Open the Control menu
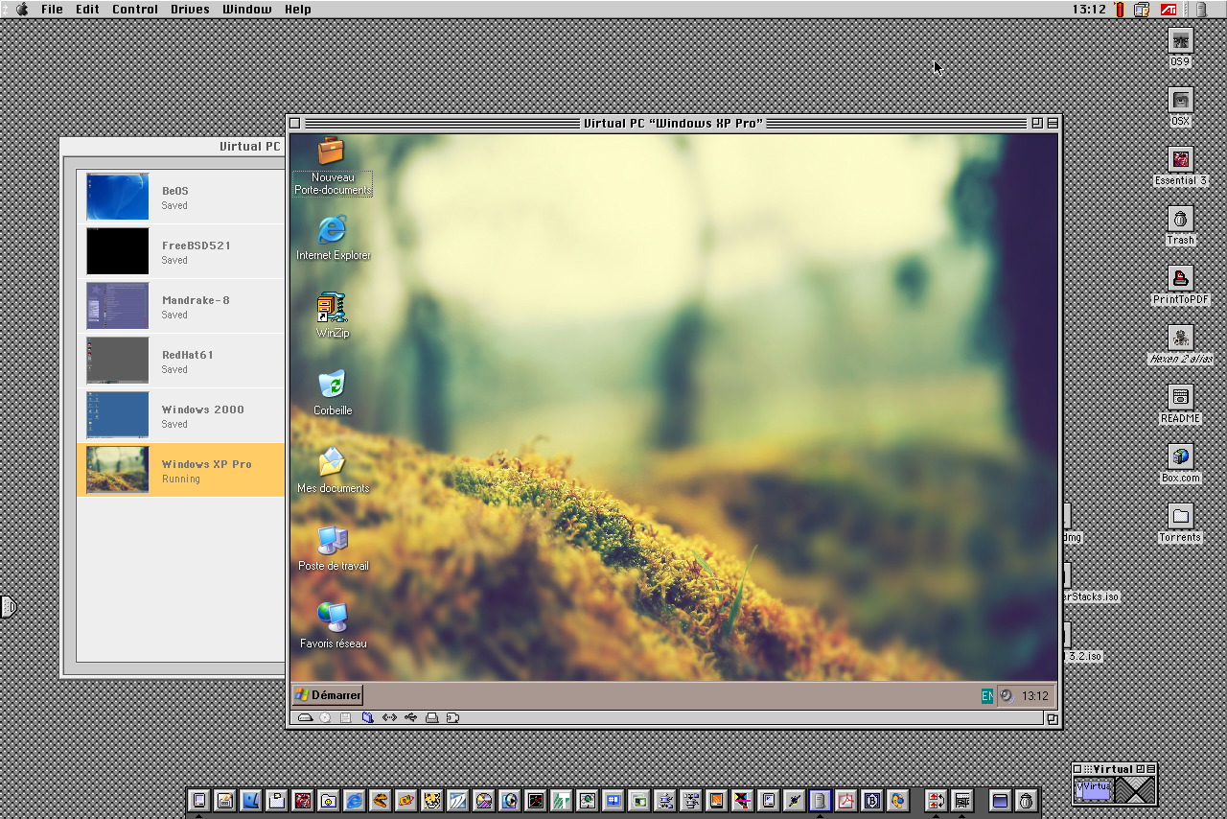Screen dimensions: 1227x819 [x=135, y=9]
